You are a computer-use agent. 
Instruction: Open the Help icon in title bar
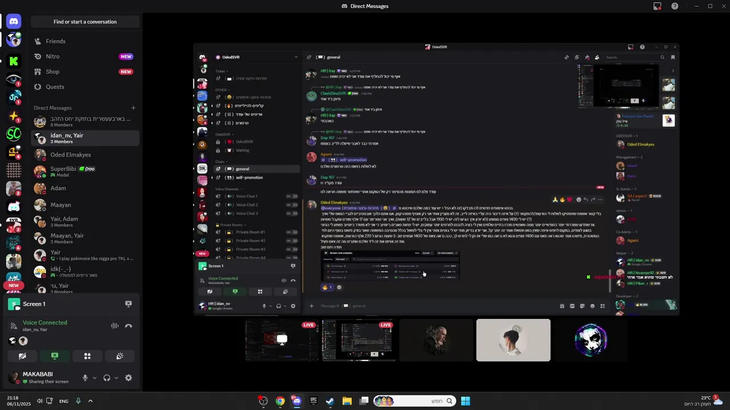675,6
